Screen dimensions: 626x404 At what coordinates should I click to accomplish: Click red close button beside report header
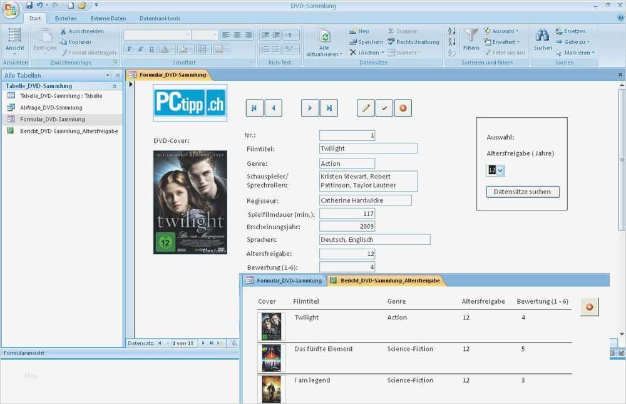(x=589, y=306)
